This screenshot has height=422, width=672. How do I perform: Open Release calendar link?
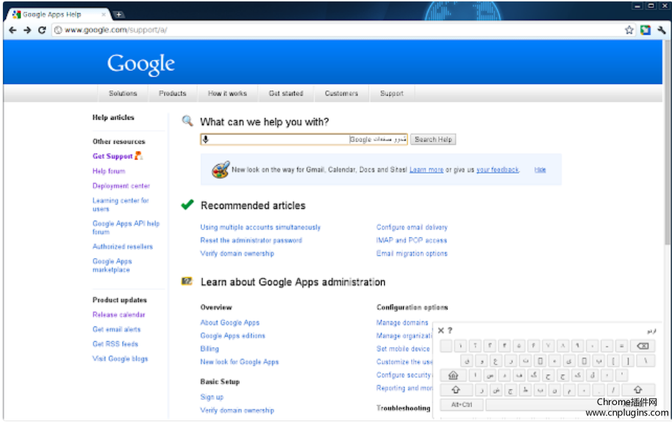pyautogui.click(x=118, y=315)
